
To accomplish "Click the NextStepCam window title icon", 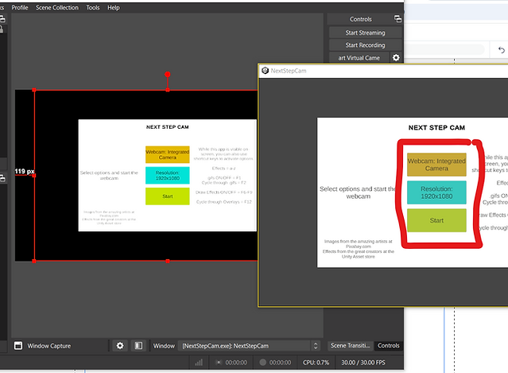I will pyautogui.click(x=265, y=71).
